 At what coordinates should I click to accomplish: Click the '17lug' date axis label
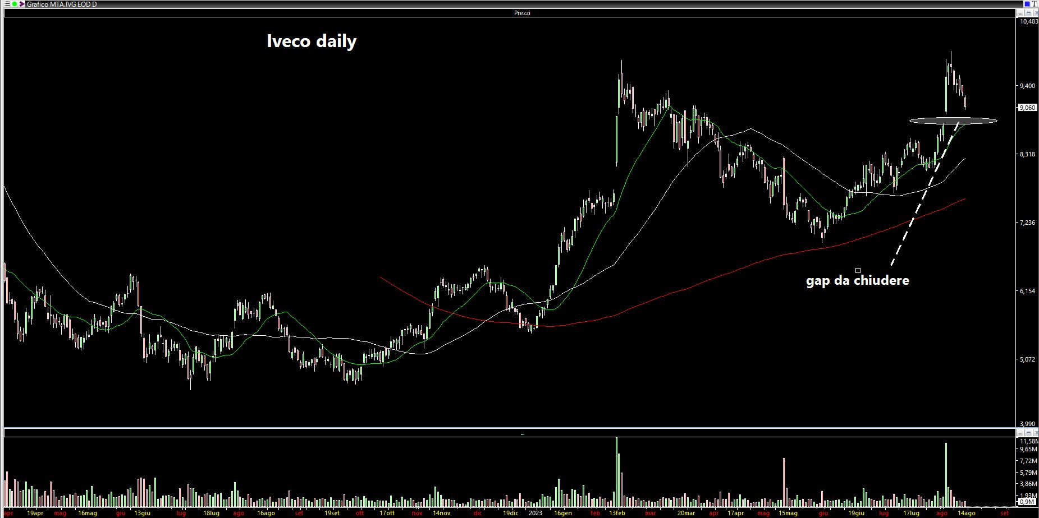point(911,513)
